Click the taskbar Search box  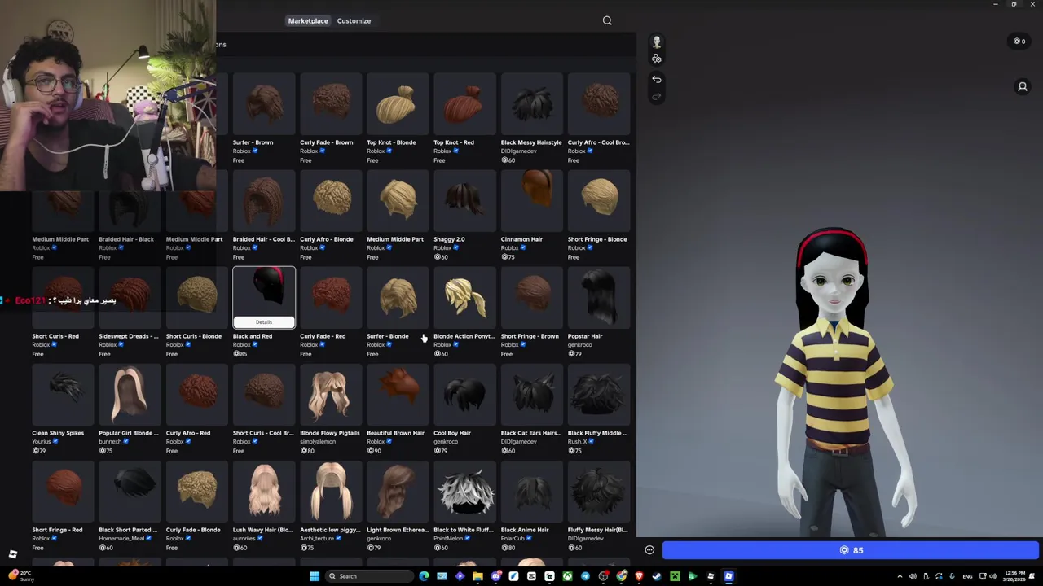(370, 576)
